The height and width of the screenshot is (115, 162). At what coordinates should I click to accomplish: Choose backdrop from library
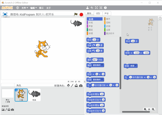(x=3, y=110)
